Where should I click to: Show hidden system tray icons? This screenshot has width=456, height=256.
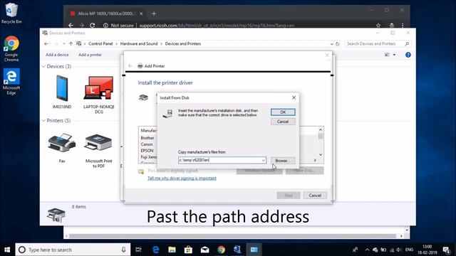(367, 250)
